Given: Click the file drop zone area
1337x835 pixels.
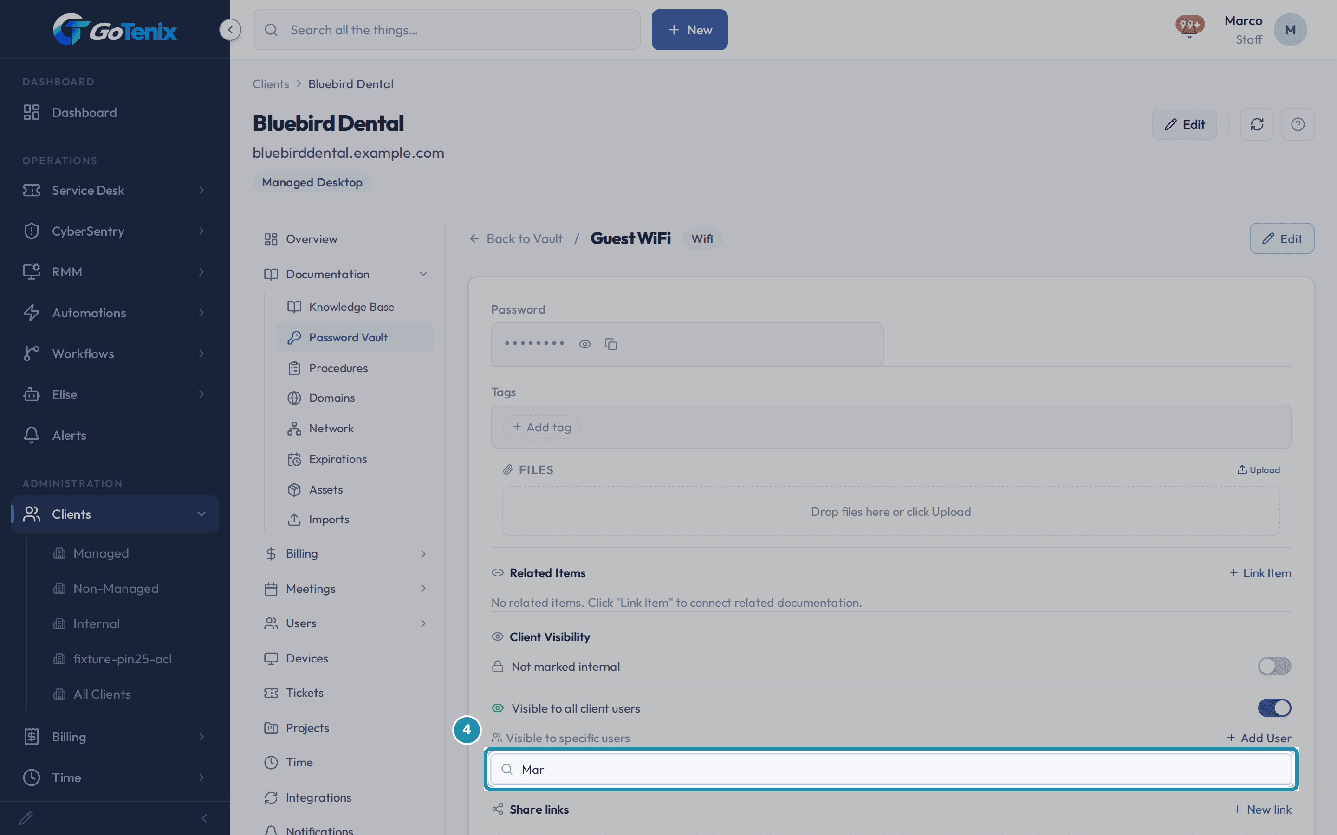Looking at the screenshot, I should [x=891, y=511].
